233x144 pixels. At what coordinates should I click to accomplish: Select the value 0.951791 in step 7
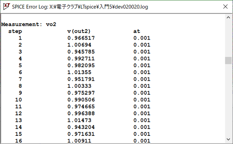click(x=81, y=79)
